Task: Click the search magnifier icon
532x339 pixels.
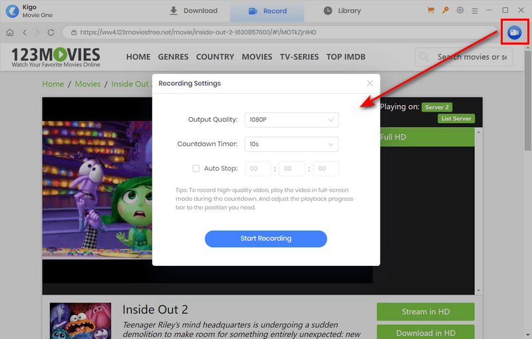Action: coord(424,57)
